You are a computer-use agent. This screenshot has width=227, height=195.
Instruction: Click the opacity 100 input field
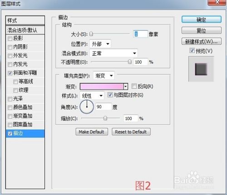pos(140,62)
